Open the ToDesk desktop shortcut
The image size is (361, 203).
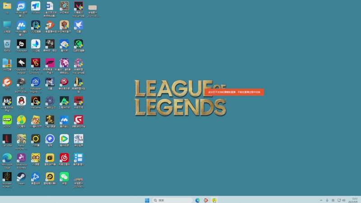point(36,8)
